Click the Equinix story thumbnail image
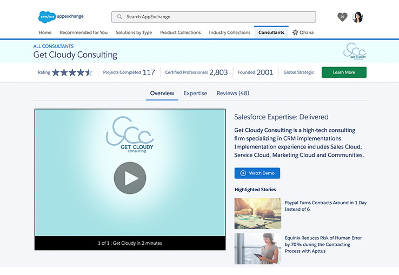 point(258,249)
